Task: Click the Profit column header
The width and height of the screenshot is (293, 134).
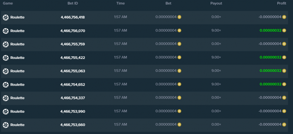Action: point(282,3)
